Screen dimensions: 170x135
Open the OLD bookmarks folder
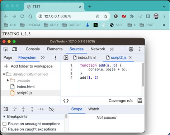coord(10,25)
